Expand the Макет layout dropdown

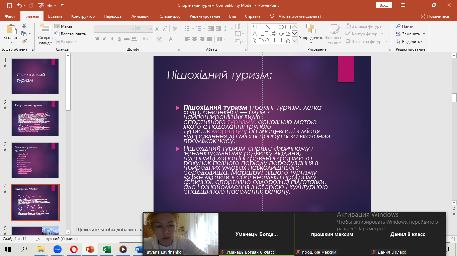68,26
